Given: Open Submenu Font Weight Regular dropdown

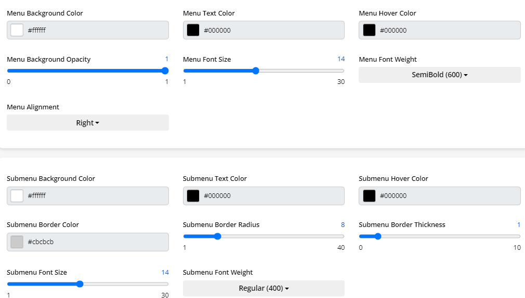Looking at the screenshot, I should pos(264,288).
